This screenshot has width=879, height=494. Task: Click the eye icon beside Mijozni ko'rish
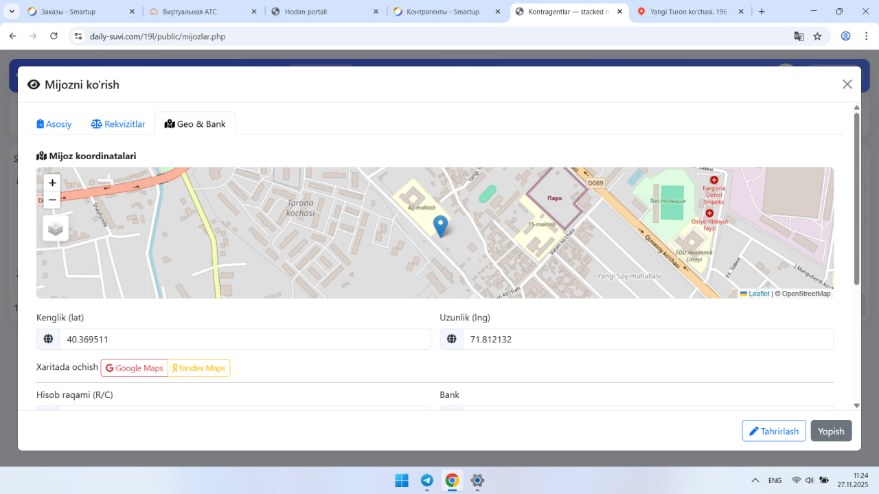tap(34, 84)
